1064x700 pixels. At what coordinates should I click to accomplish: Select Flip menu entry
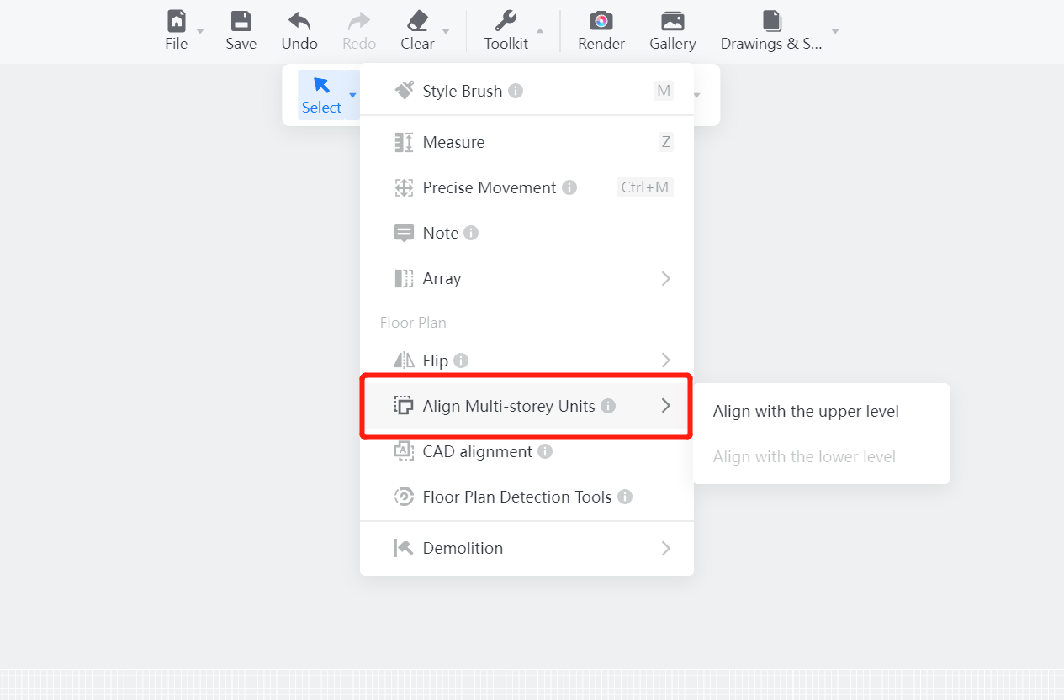coord(527,361)
